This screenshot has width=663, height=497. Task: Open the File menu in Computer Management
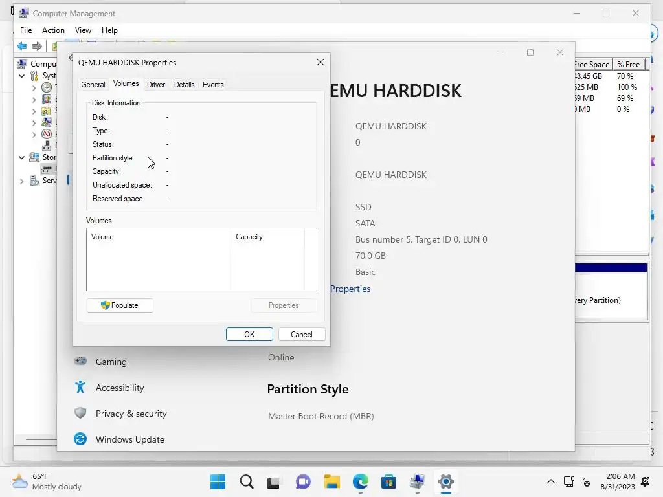(x=26, y=30)
